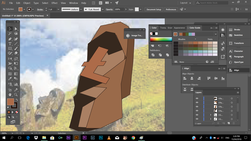Pick the Eyedropper tool
251x141 pixels.
pyautogui.click(x=10, y=79)
